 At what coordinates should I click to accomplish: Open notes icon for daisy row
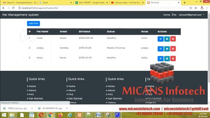(x=167, y=59)
